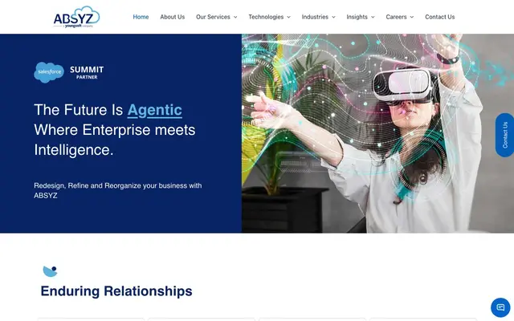Open the Careers menu
This screenshot has width=514, height=321.
point(396,17)
